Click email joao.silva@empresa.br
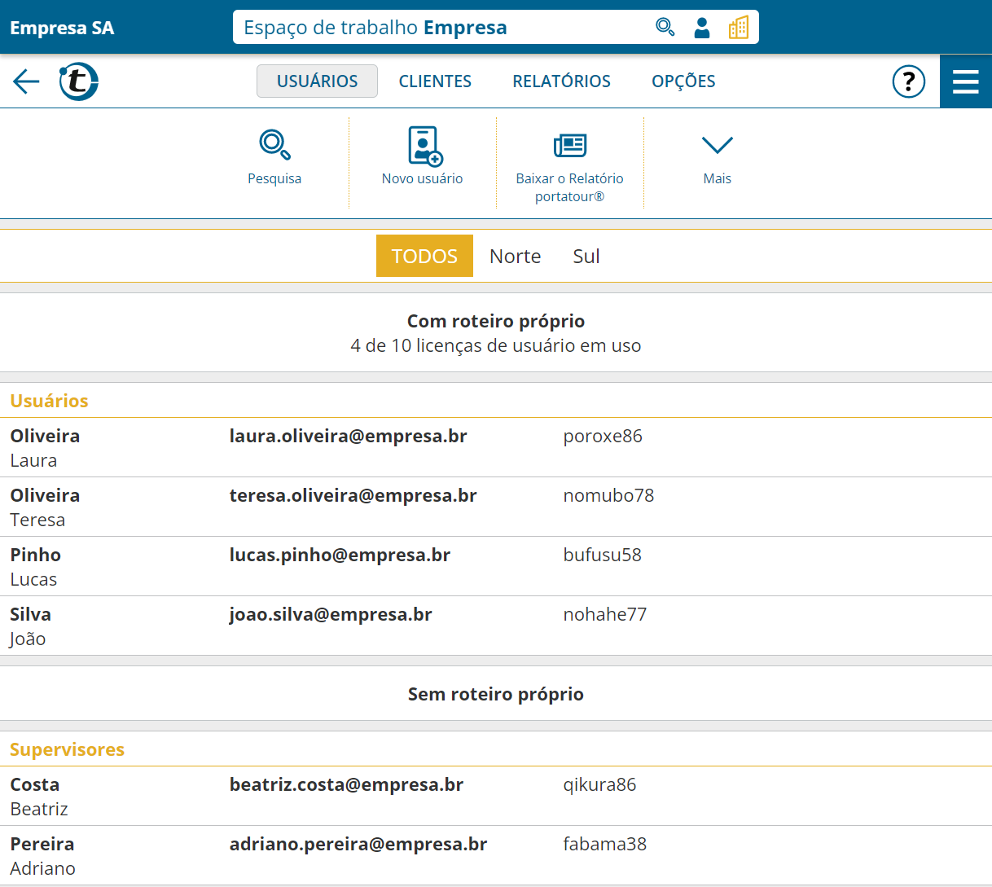This screenshot has width=992, height=887. pos(331,614)
